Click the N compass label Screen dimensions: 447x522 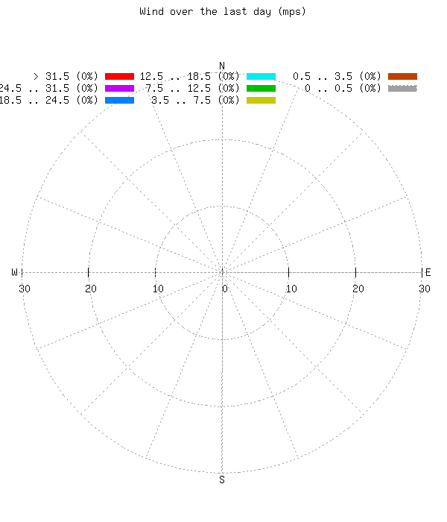click(x=222, y=66)
